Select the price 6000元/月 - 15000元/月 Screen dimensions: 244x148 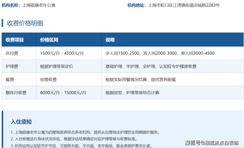[63, 93]
